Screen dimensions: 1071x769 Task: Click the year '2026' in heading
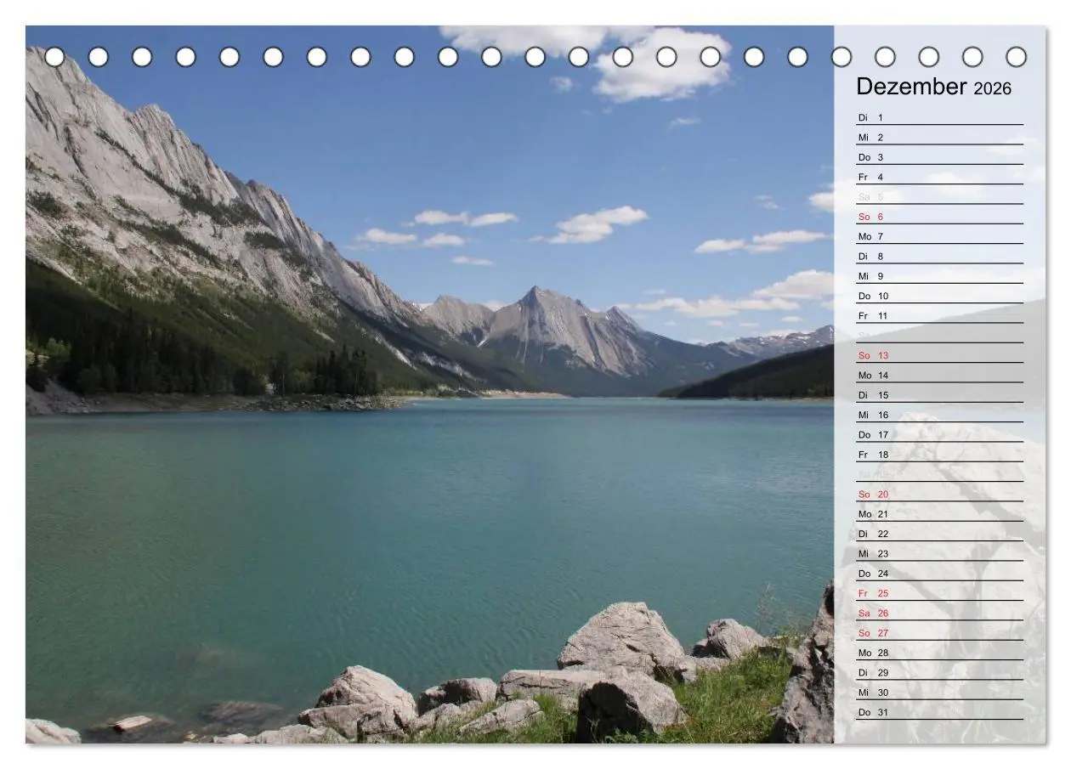click(993, 88)
